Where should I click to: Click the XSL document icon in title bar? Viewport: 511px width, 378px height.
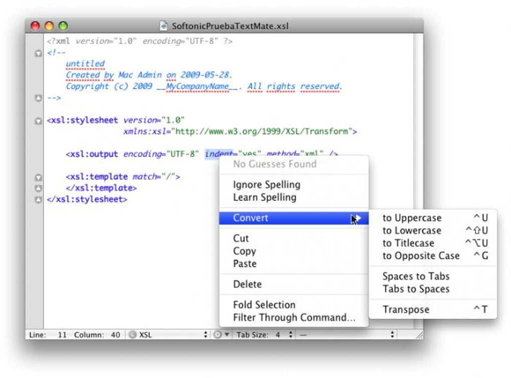(x=163, y=26)
